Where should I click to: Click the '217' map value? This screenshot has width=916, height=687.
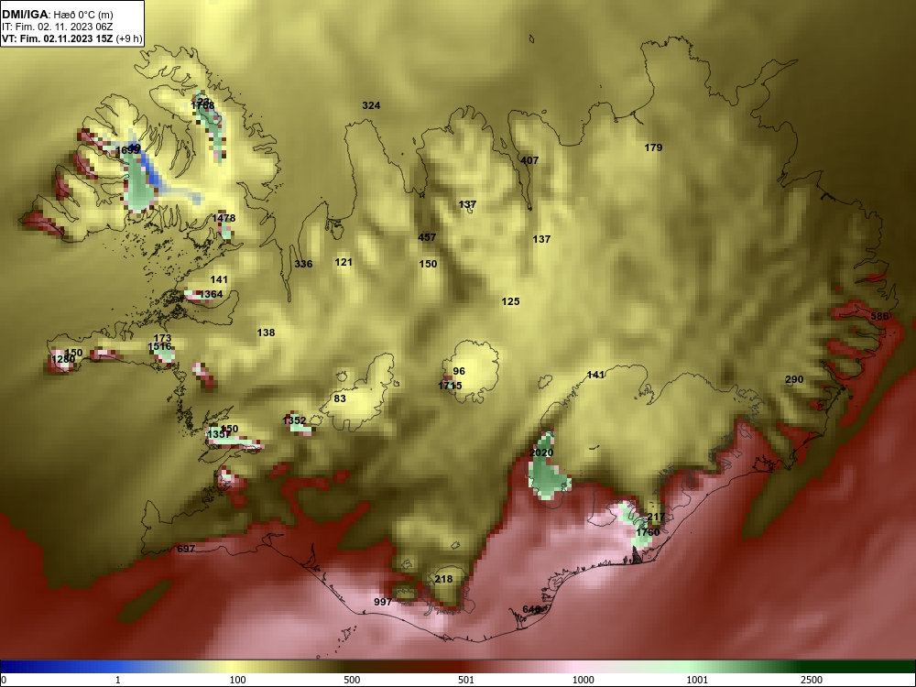pyautogui.click(x=656, y=517)
